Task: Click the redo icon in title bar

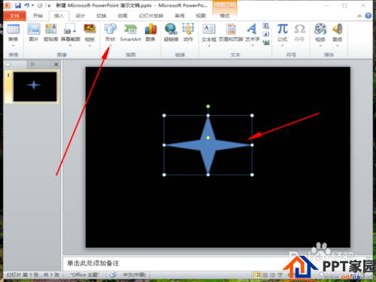Action: [x=40, y=5]
